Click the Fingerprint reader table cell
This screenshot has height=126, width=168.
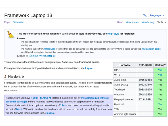point(125,99)
